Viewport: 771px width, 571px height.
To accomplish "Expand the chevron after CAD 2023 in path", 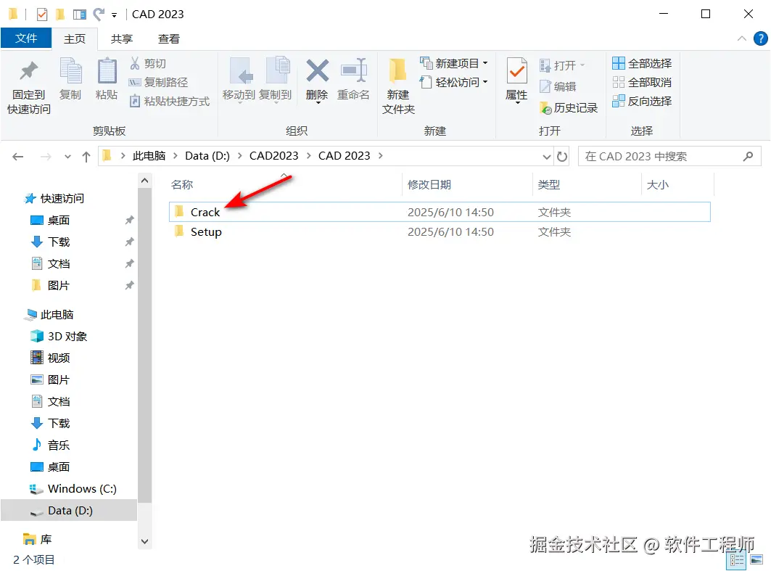I will [x=381, y=156].
